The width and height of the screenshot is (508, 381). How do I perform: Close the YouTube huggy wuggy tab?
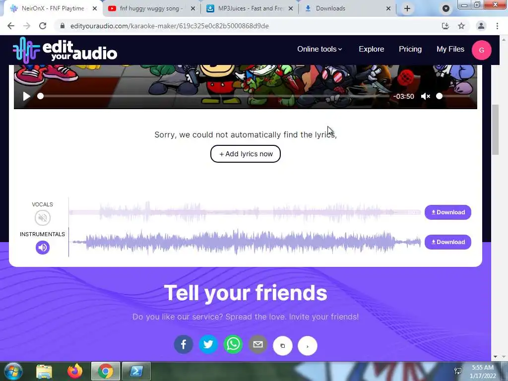point(193,8)
